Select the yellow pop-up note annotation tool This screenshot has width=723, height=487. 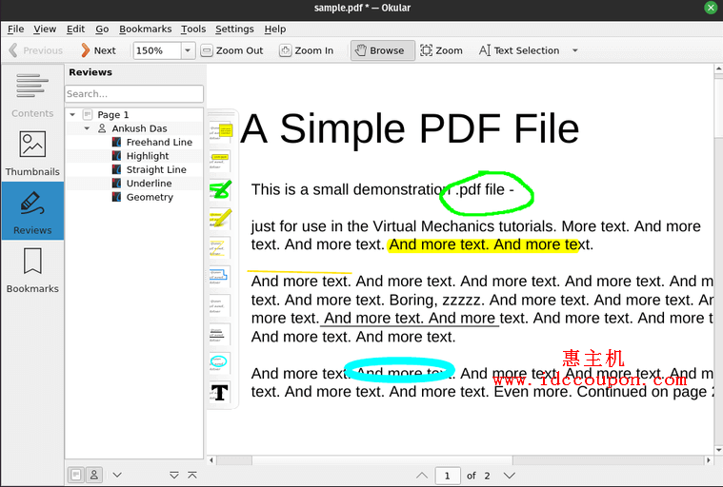point(221,130)
